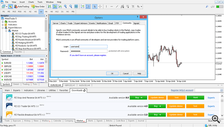Switch to the GBPUSD,H1 chart tab

click(x=70, y=85)
